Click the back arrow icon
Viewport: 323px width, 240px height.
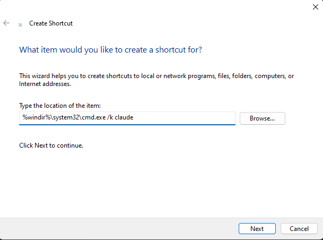coord(6,23)
